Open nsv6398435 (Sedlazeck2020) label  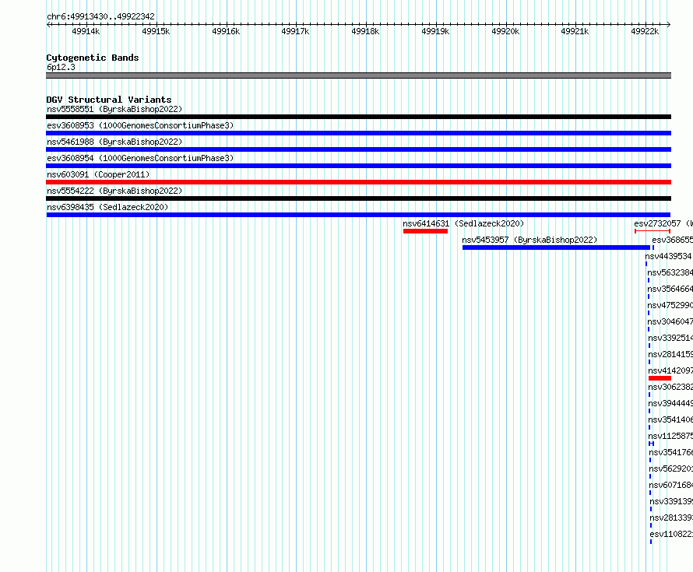pyautogui.click(x=107, y=207)
